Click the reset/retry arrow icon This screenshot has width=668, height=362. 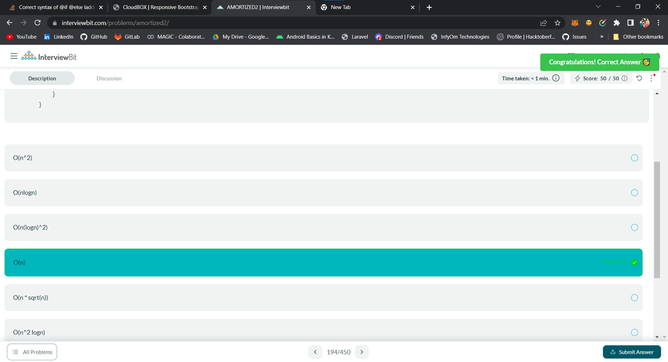(x=639, y=78)
